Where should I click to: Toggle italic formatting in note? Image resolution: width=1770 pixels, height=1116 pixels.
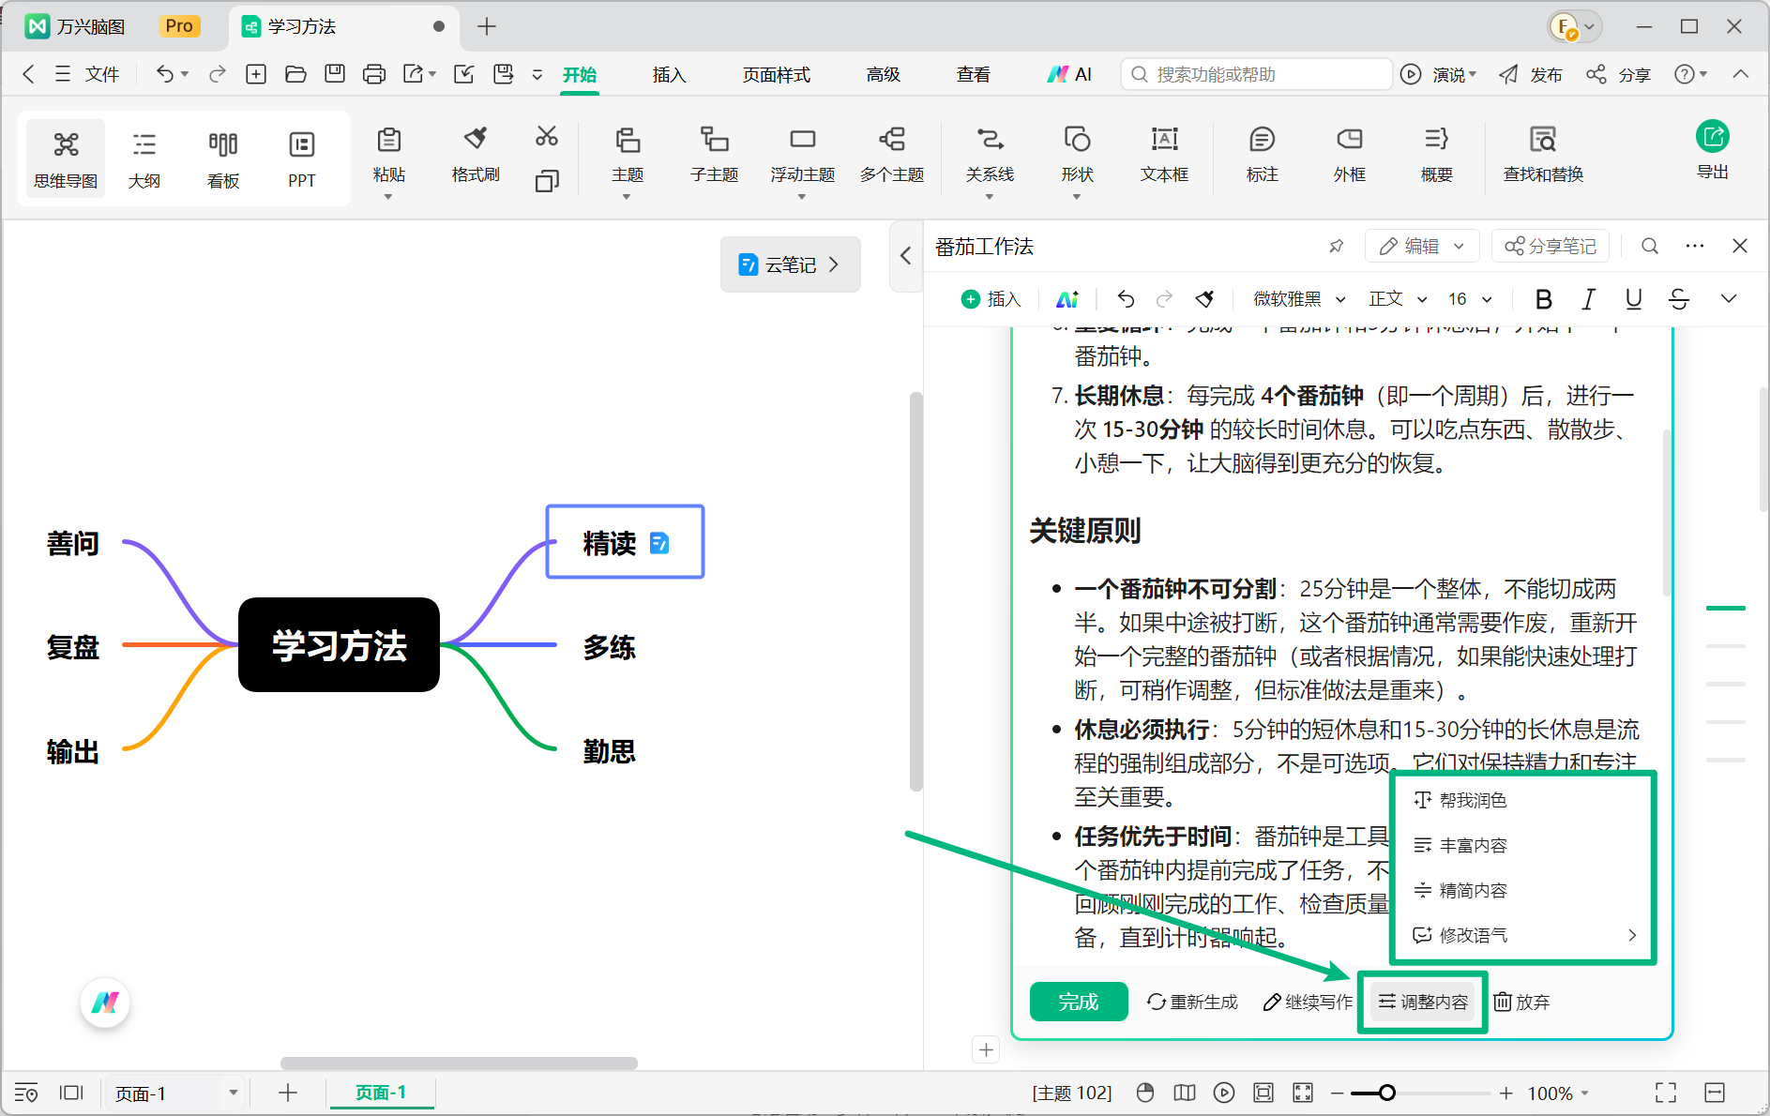pos(1588,299)
